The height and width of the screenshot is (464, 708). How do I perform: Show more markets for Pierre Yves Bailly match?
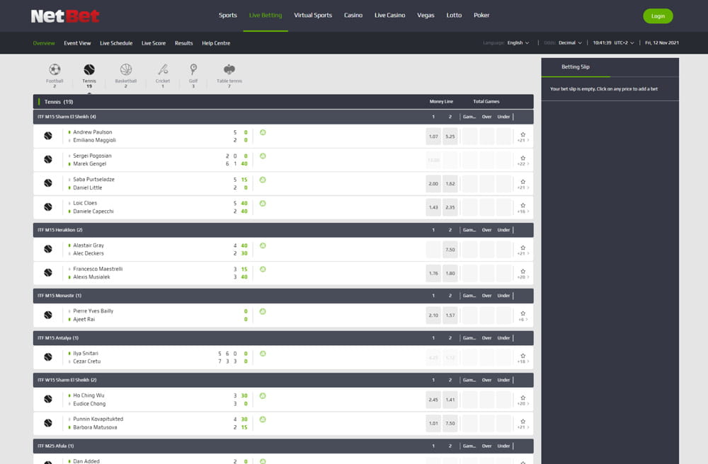tap(523, 319)
